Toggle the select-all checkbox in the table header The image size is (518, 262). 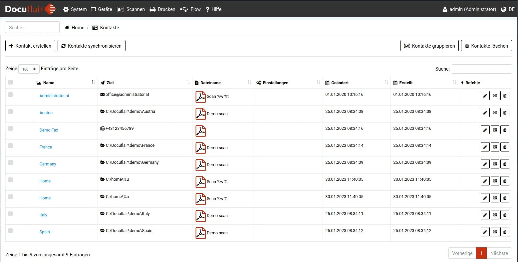[11, 83]
